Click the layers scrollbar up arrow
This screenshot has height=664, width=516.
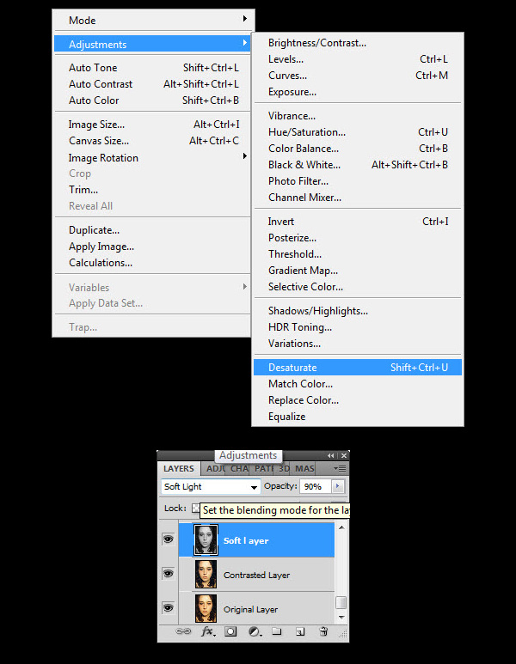341,527
